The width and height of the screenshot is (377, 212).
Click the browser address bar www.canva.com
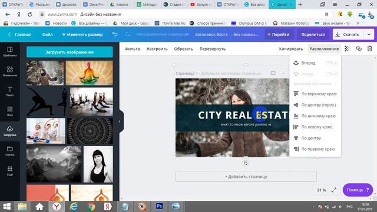click(x=62, y=14)
